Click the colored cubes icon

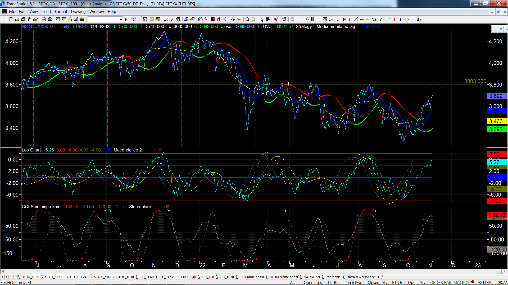click(x=82, y=20)
